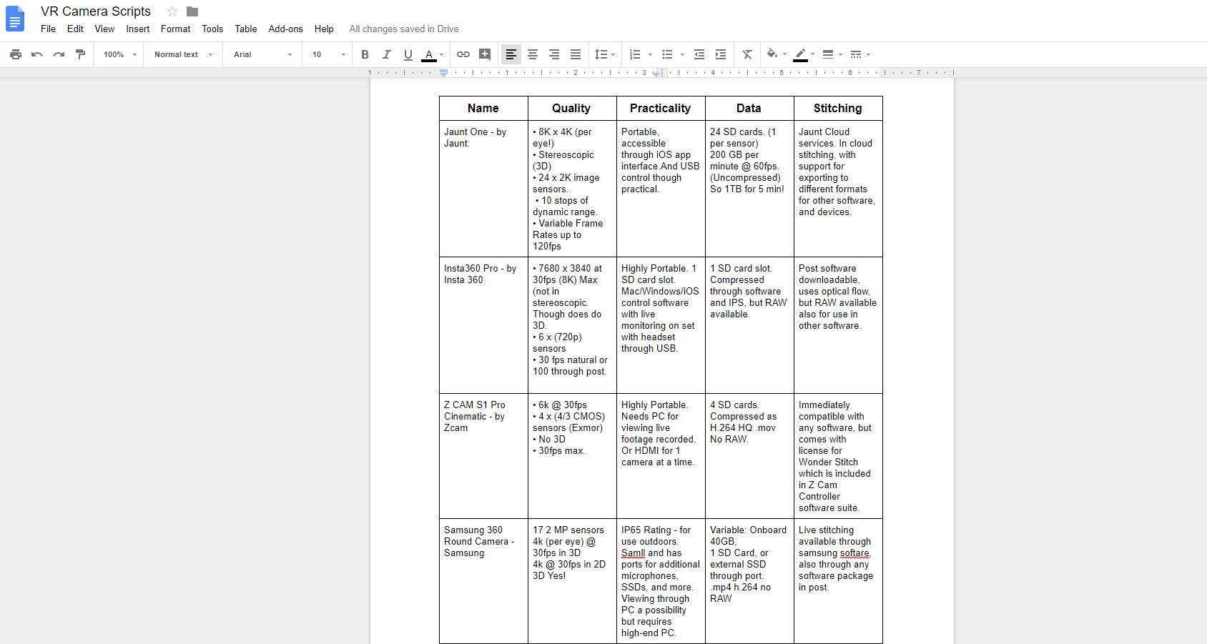The image size is (1207, 644).
Task: Click the 24 SD cards data cell
Action: (749, 189)
